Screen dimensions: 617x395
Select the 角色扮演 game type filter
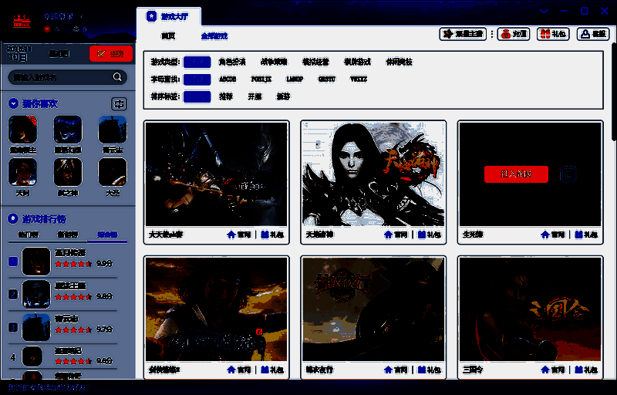click(232, 62)
